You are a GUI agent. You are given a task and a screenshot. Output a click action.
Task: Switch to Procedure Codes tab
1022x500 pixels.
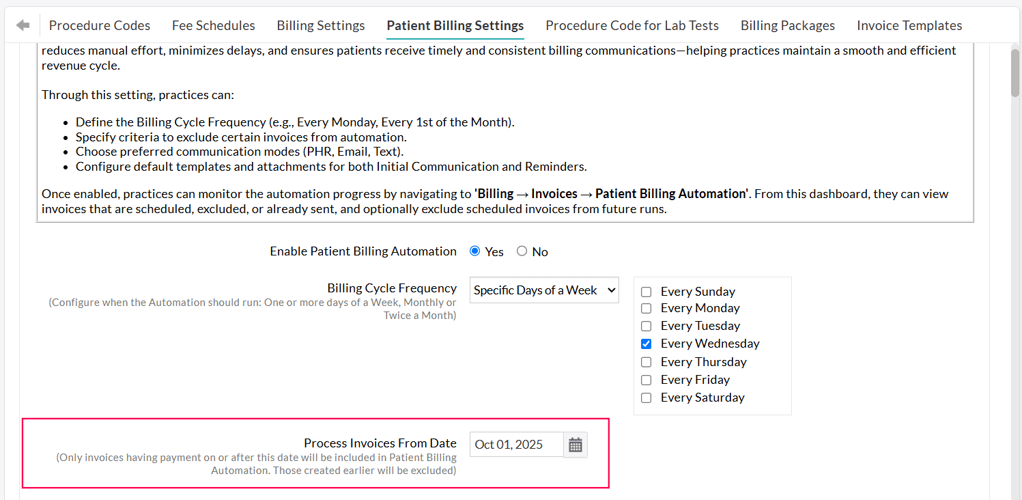(100, 25)
